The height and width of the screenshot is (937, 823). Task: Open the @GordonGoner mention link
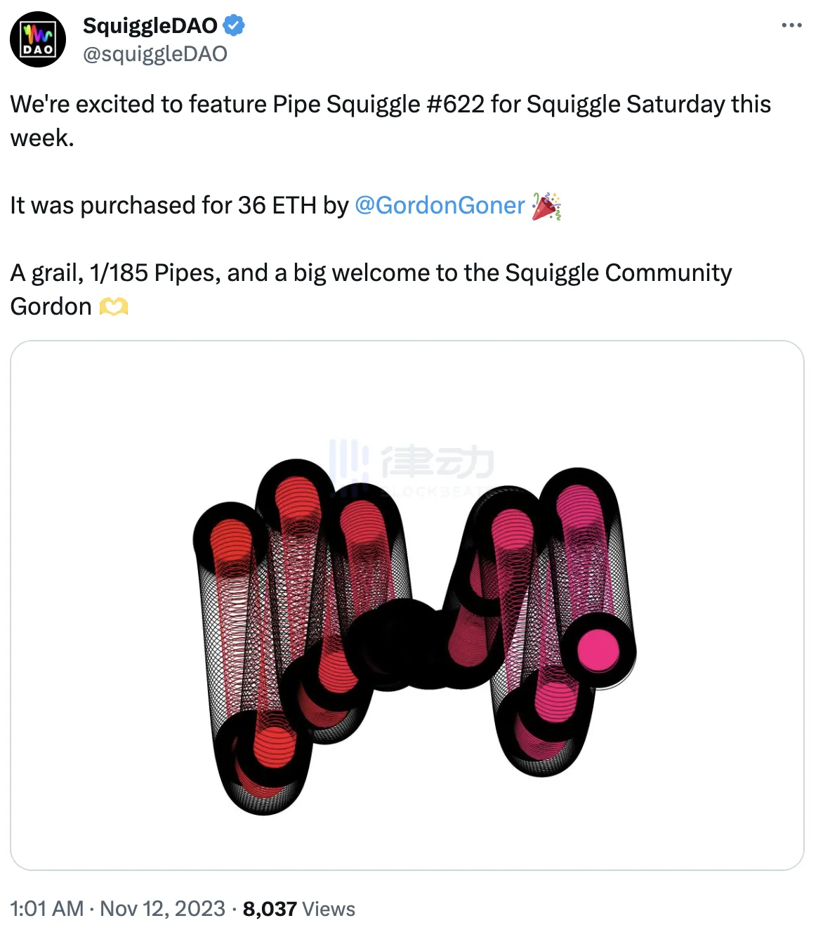coord(440,205)
